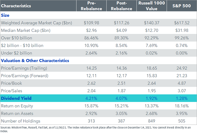Select the Over $10 billion row label
197x135 pixels.
pyautogui.click(x=16, y=38)
